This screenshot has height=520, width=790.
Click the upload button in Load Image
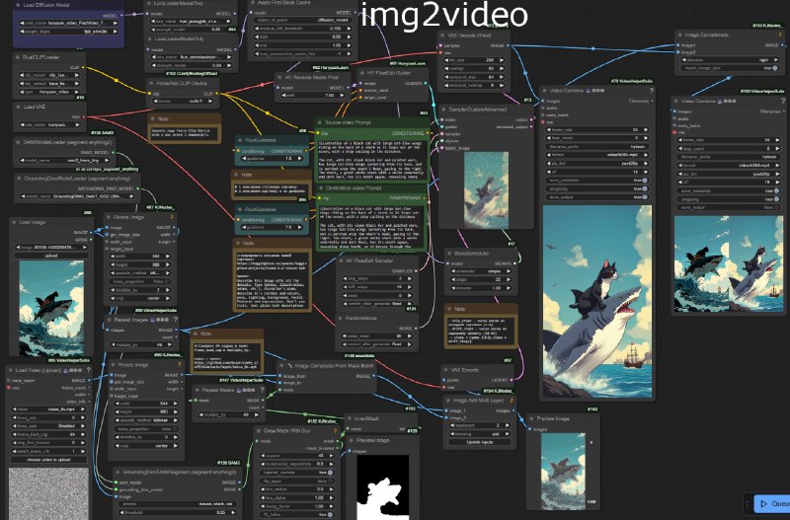coord(51,256)
